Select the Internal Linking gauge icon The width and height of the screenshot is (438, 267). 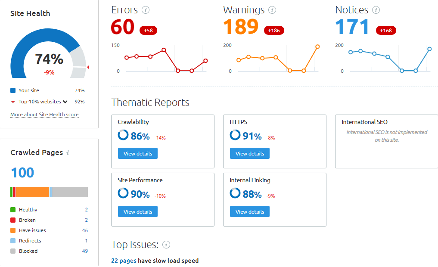(x=235, y=193)
